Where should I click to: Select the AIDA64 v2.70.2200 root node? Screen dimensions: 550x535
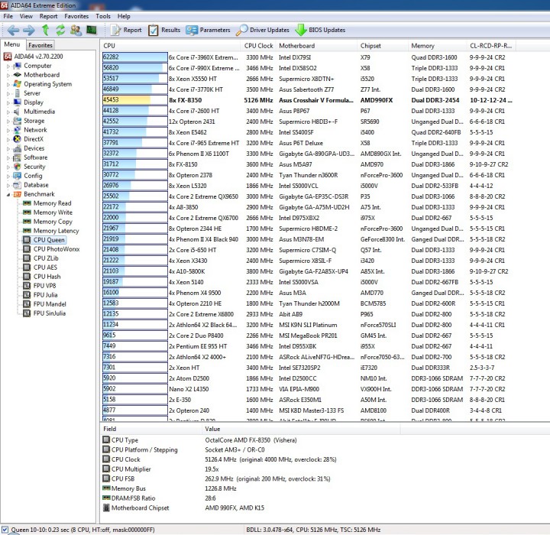[x=34, y=56]
